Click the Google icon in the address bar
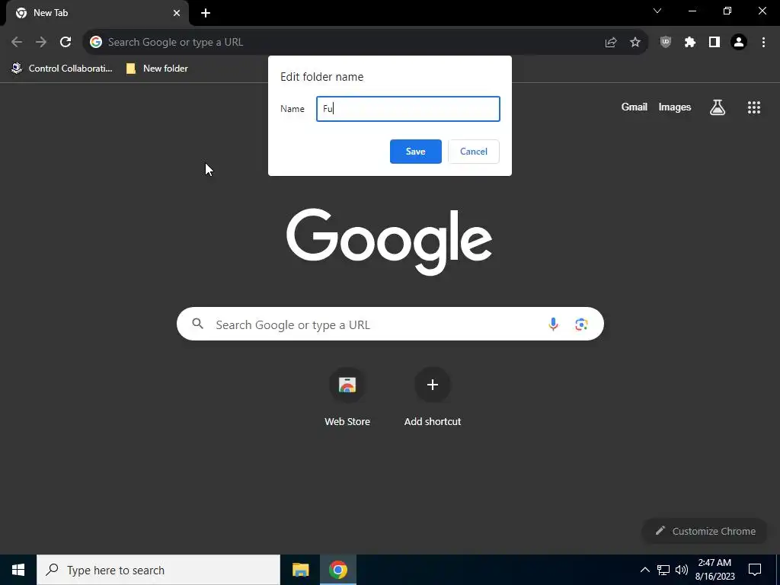The height and width of the screenshot is (585, 780). click(x=96, y=43)
